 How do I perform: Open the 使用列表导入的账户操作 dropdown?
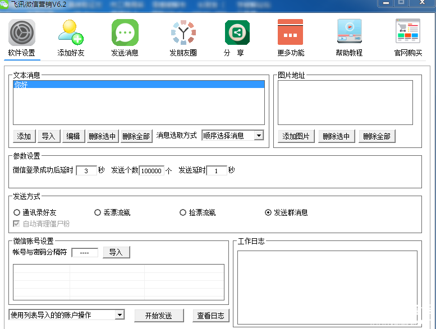coord(119,316)
